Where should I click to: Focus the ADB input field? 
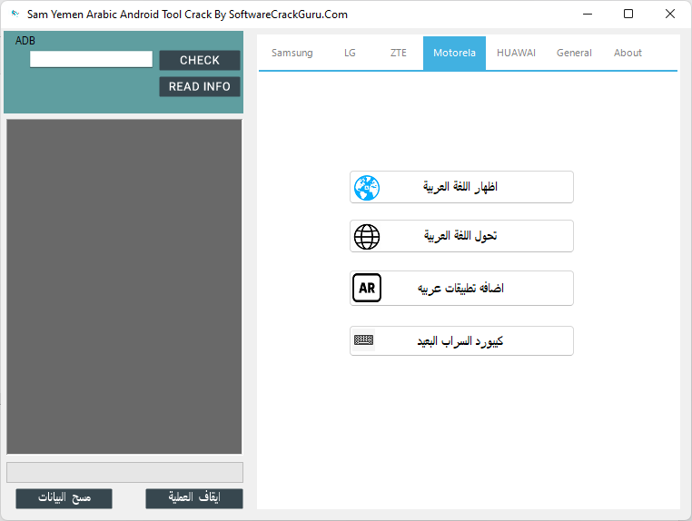click(x=92, y=59)
